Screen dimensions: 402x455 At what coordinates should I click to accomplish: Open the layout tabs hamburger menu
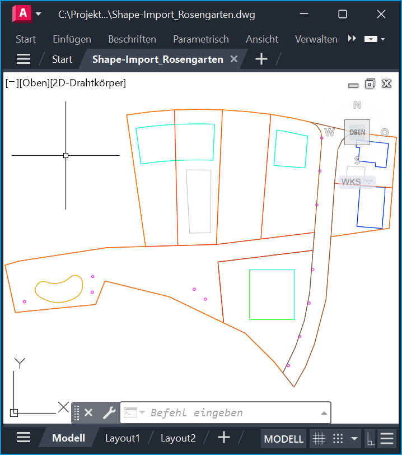click(x=24, y=438)
